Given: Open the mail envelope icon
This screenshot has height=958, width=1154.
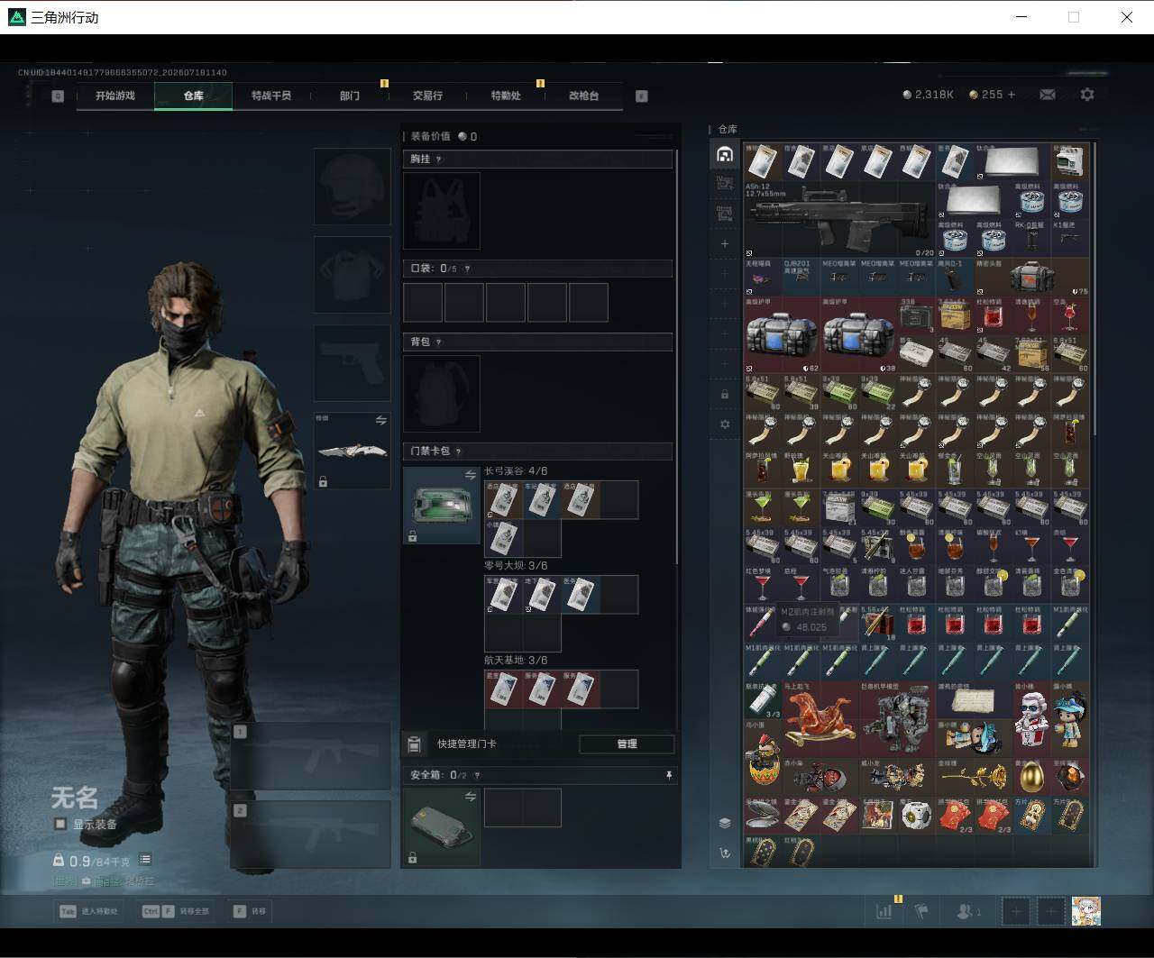Looking at the screenshot, I should (1048, 95).
